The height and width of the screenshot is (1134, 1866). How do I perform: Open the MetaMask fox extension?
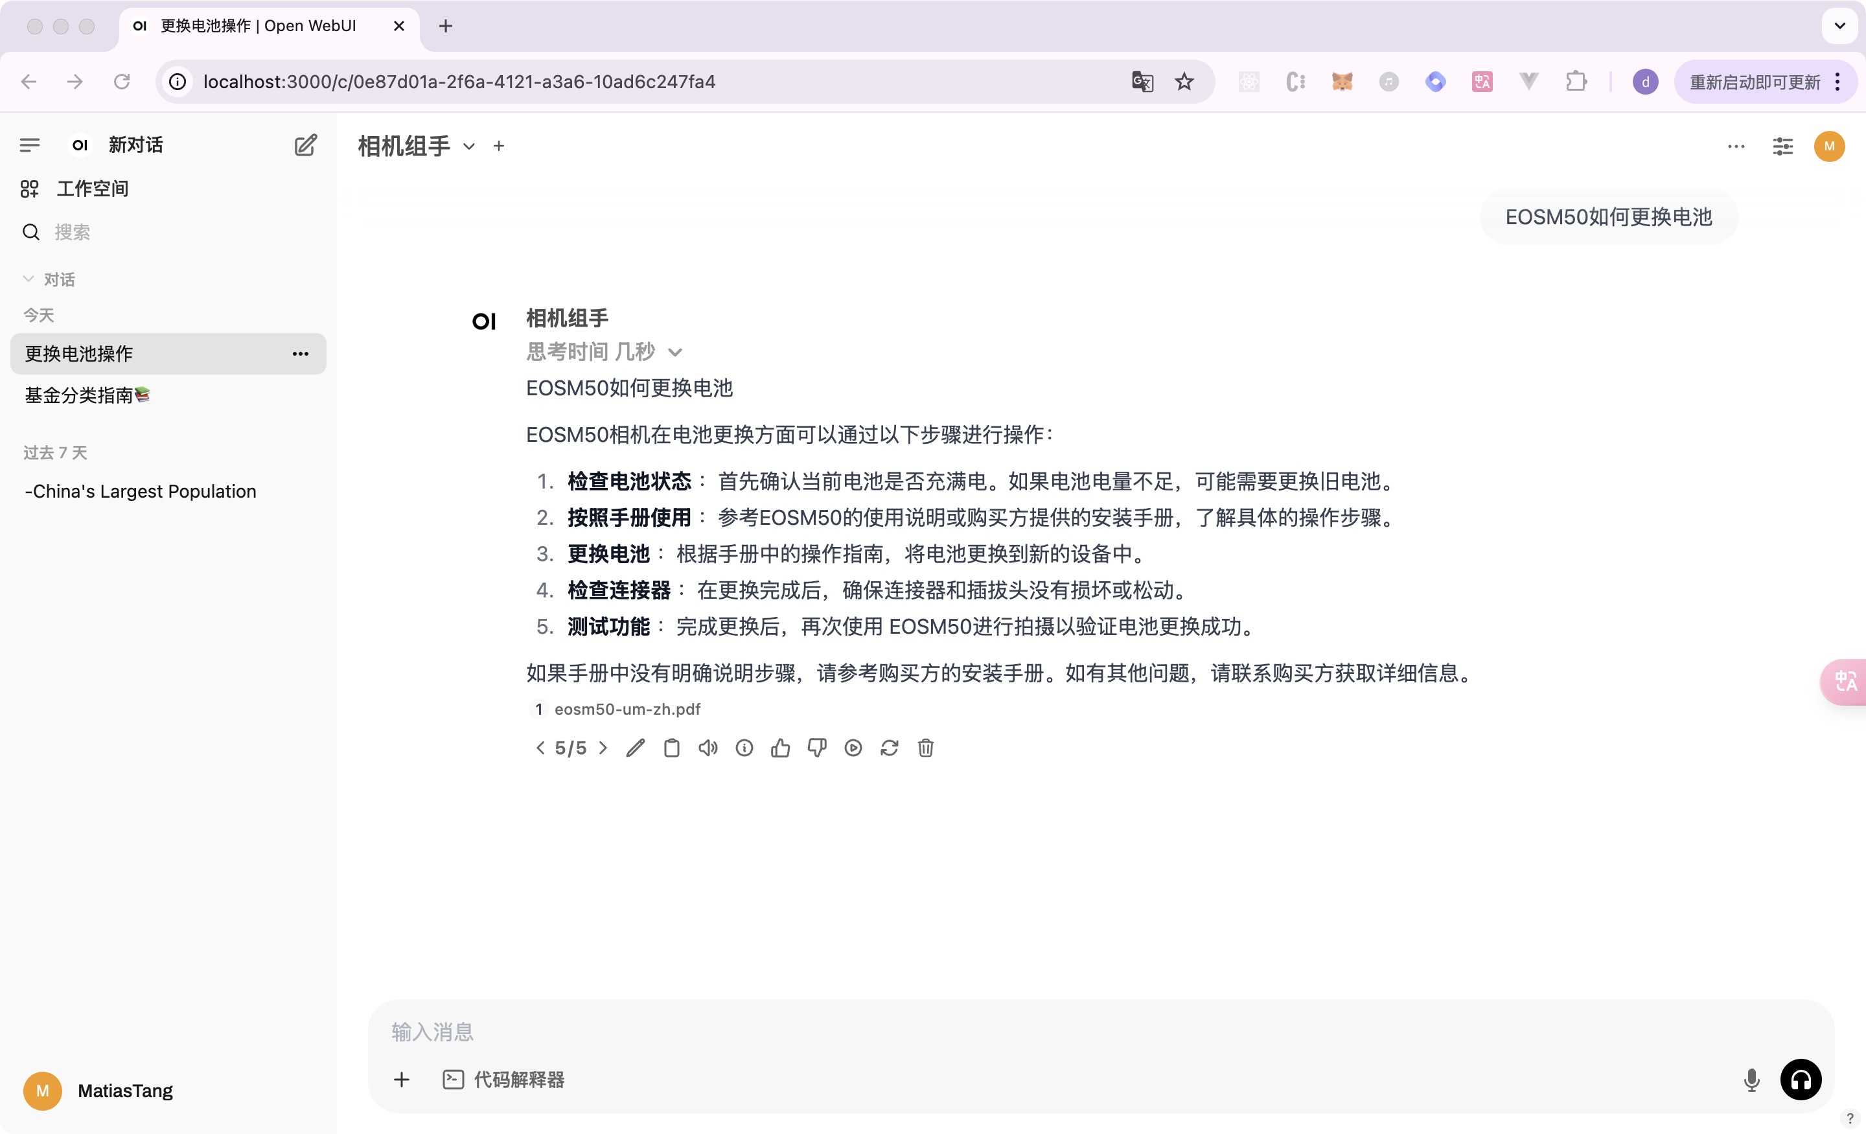(x=1342, y=82)
